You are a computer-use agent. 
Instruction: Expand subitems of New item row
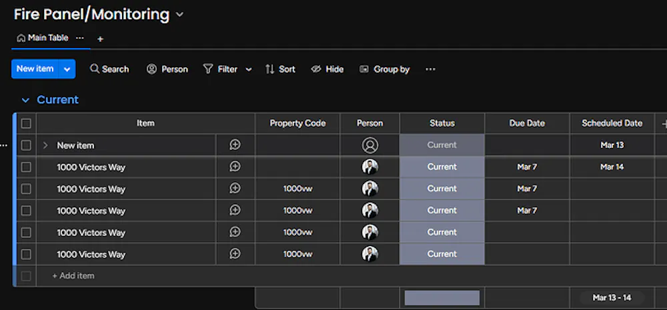45,145
